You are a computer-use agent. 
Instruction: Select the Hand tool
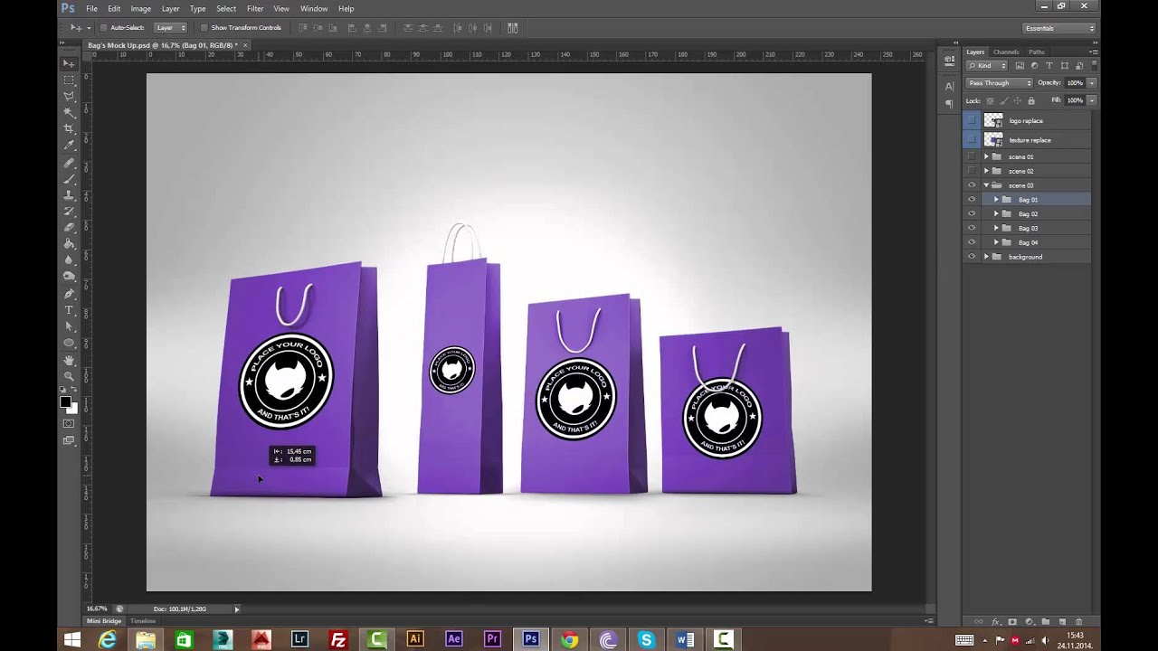(69, 361)
